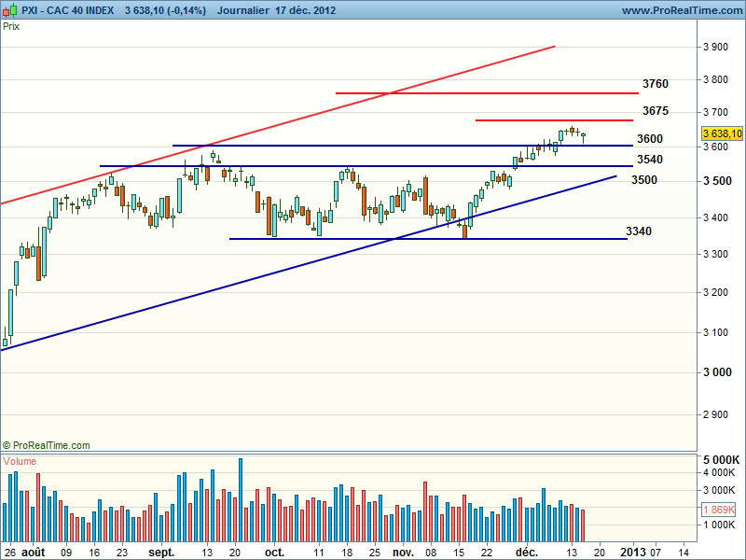Viewport: 746px width, 560px height.
Task: Select the Prix panel label
Action: point(12,26)
